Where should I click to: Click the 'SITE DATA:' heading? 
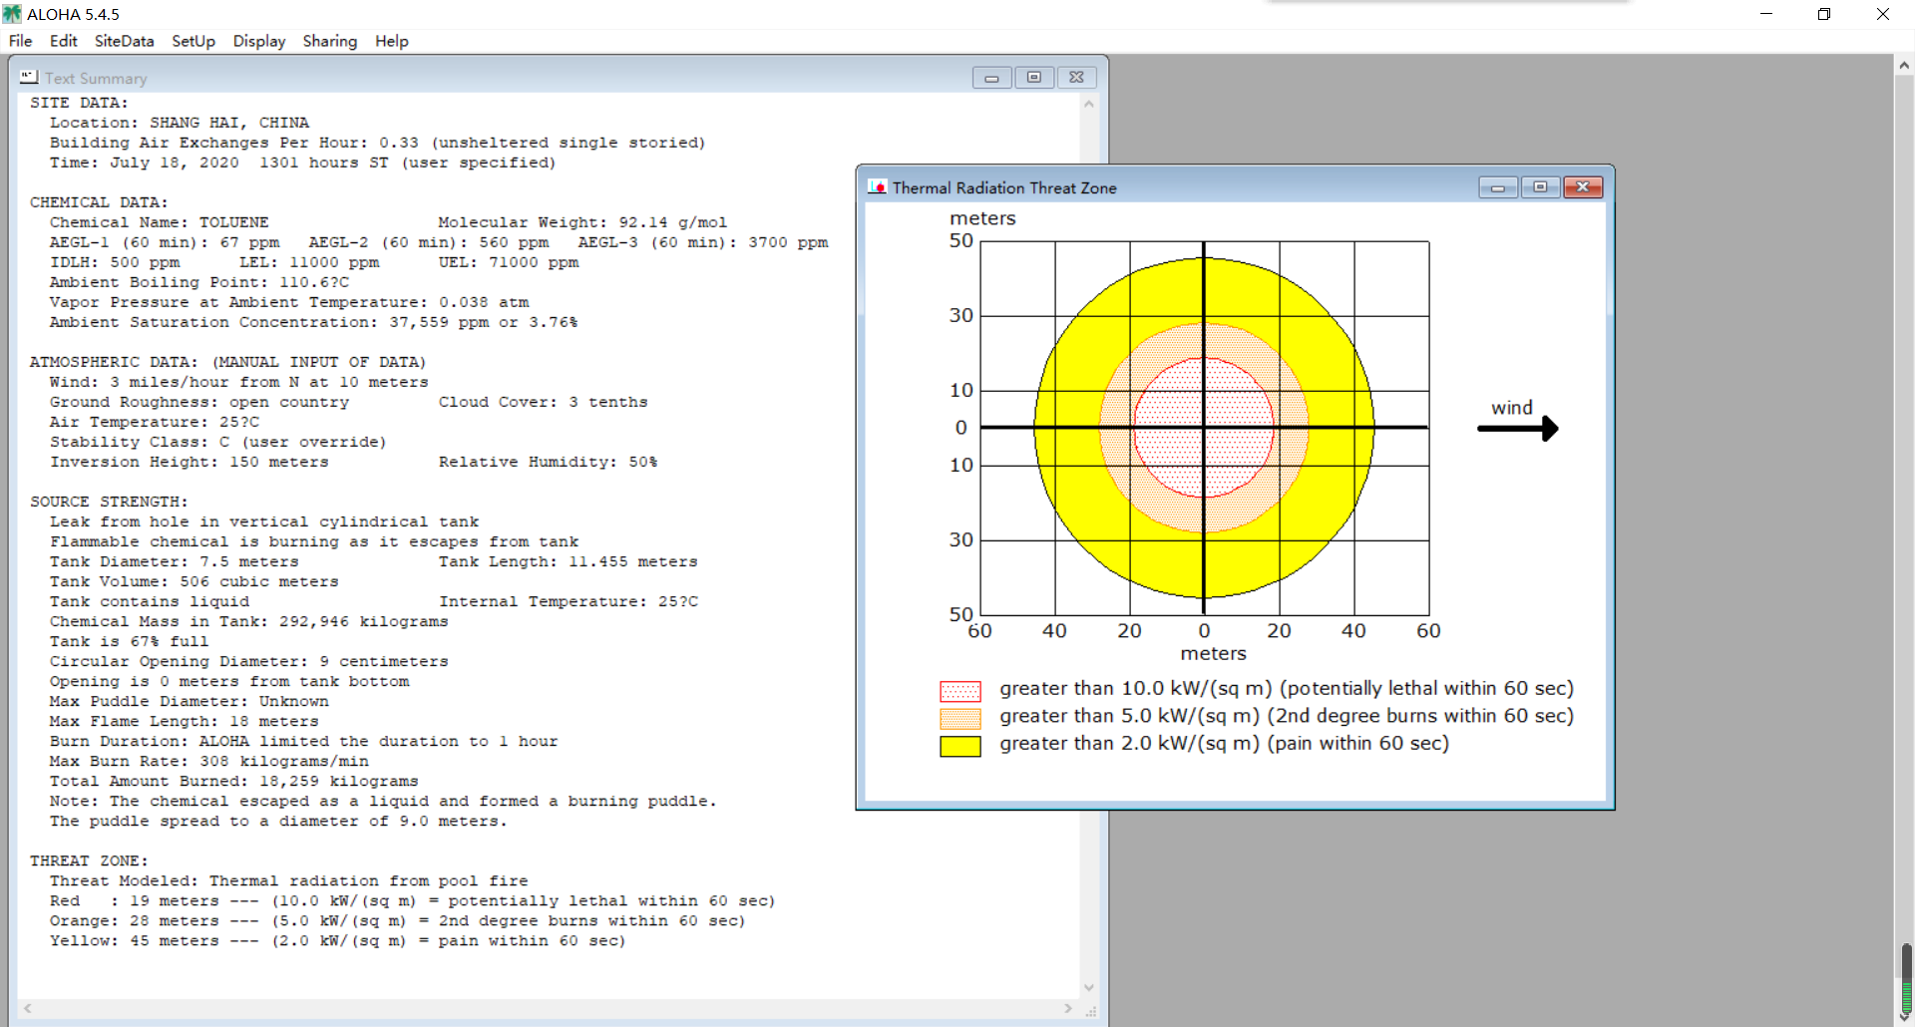coord(79,103)
